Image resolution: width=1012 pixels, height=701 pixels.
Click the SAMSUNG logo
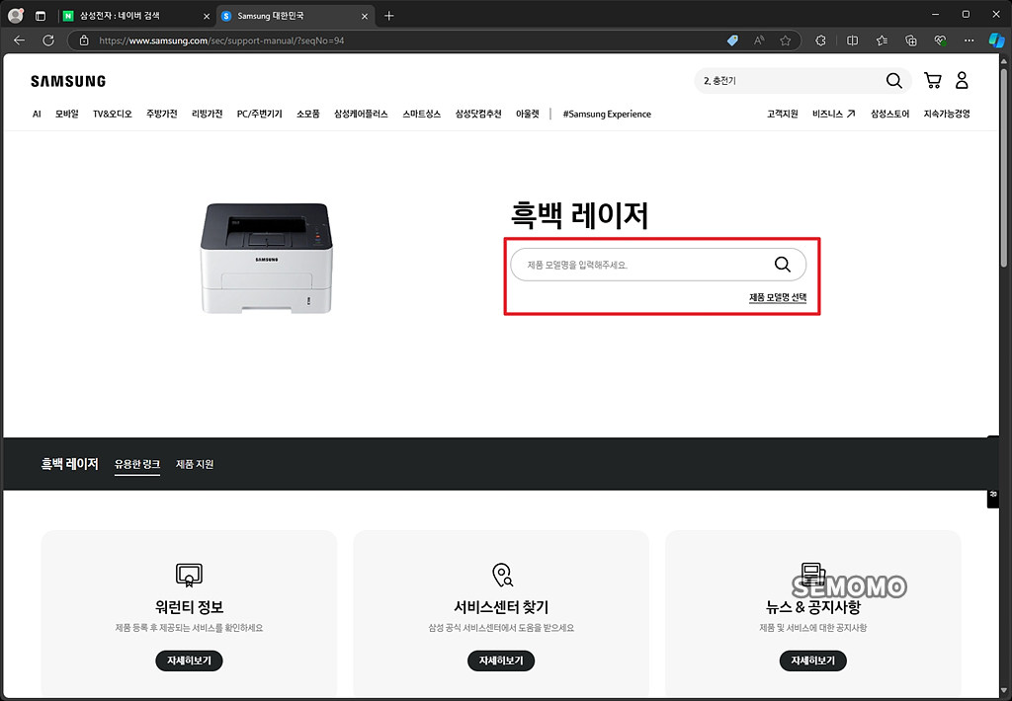click(68, 81)
